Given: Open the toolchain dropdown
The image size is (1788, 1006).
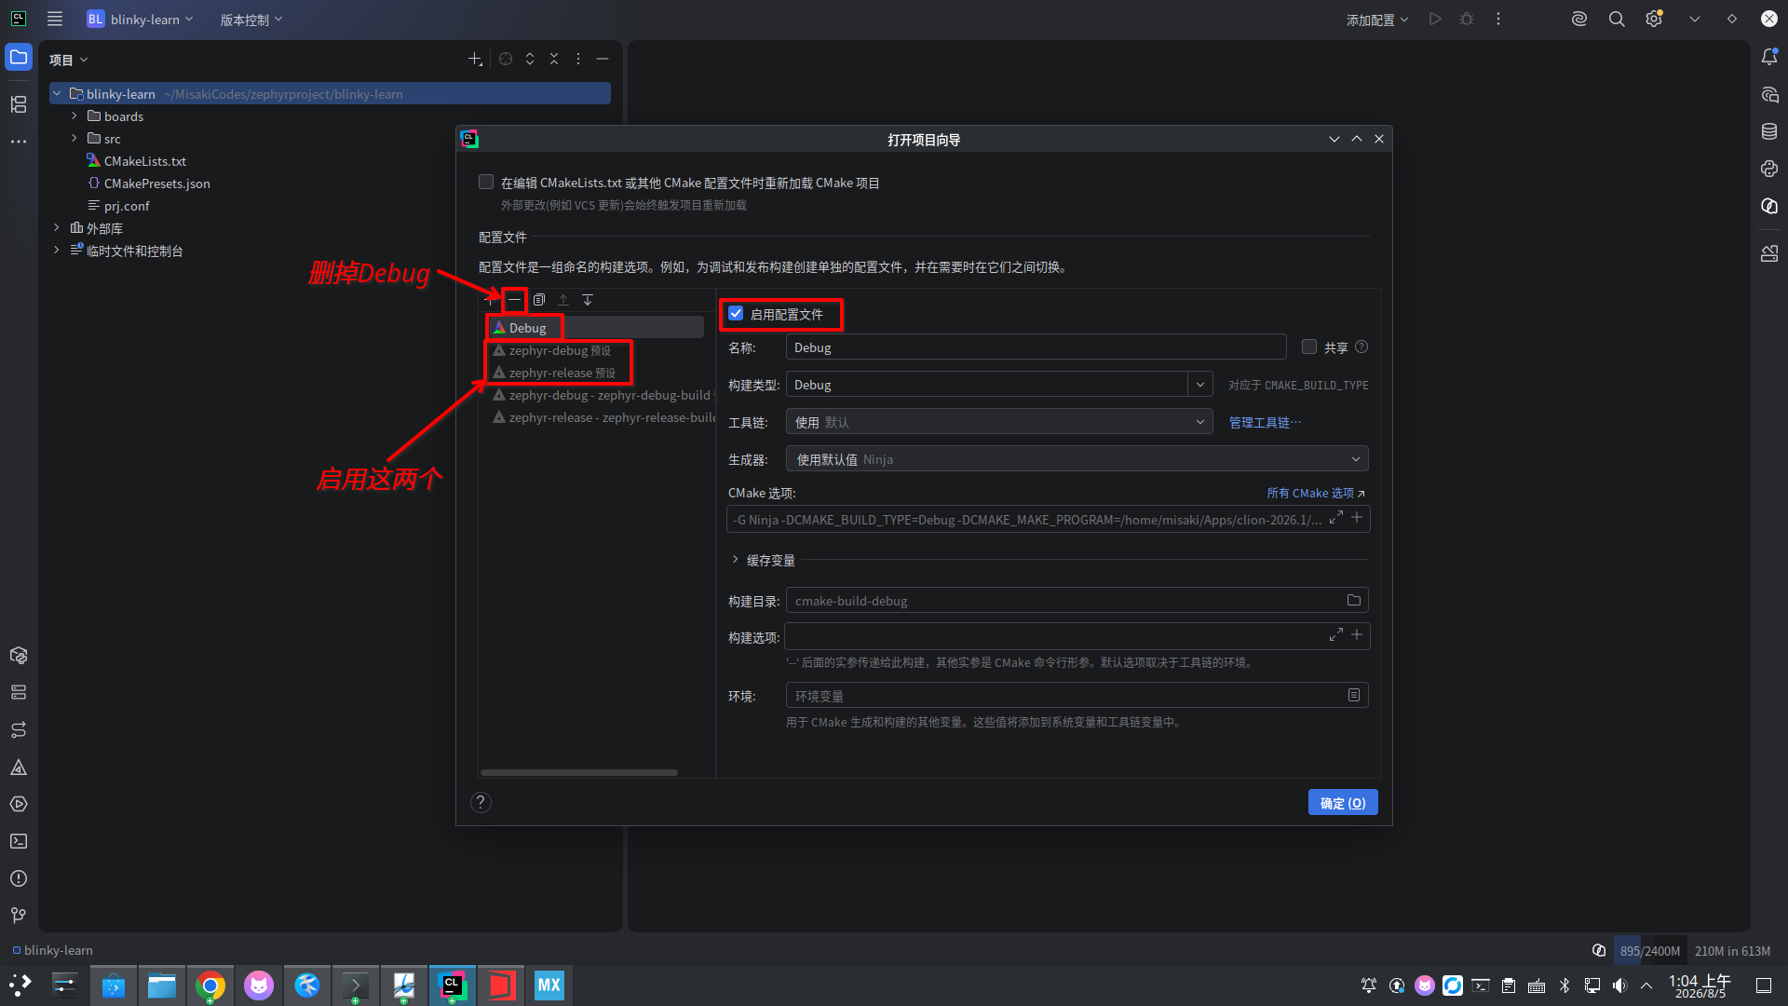Looking at the screenshot, I should (x=999, y=422).
